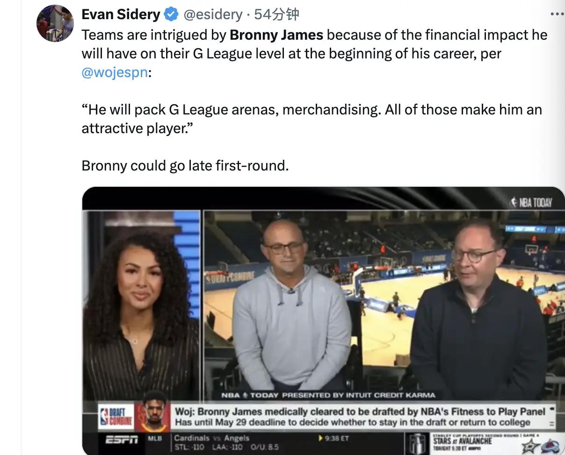
Task: Open Evan Sidery's profile avatar
Action: pyautogui.click(x=55, y=23)
